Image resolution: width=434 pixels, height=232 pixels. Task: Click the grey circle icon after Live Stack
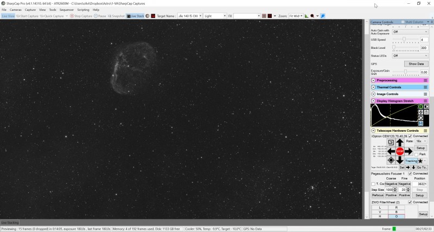[x=147, y=16]
